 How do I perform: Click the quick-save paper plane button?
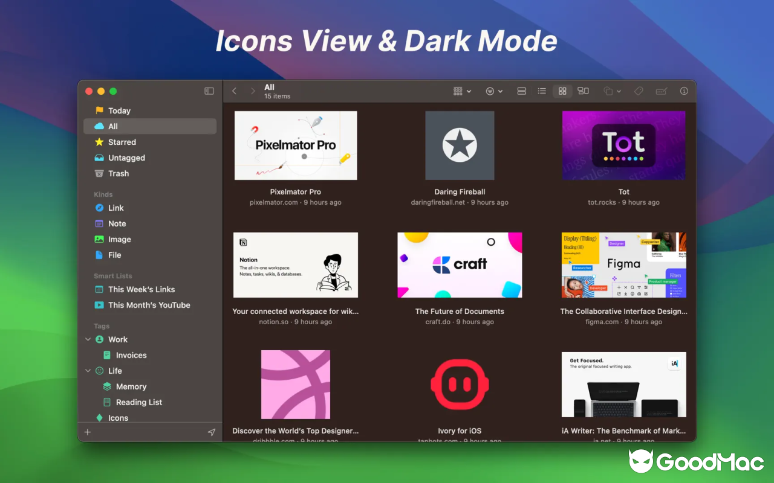[x=211, y=432]
